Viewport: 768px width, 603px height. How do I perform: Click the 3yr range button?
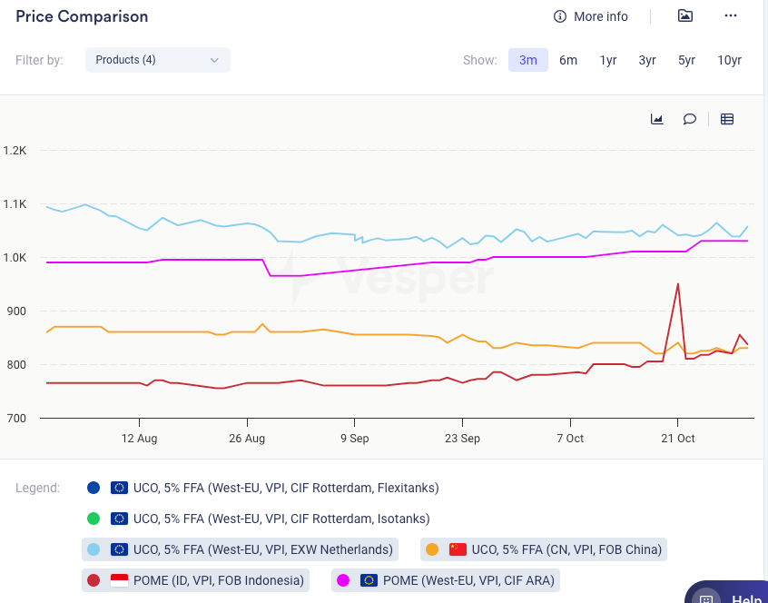647,60
